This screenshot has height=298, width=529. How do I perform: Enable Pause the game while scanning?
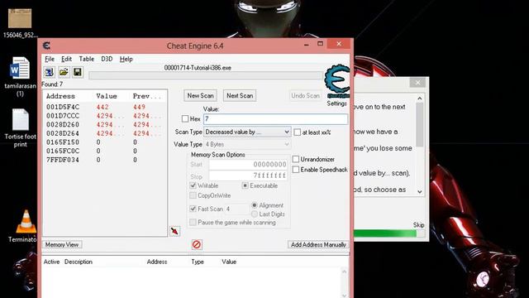[x=193, y=223]
